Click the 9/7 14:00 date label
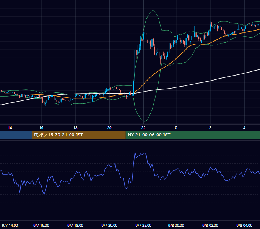 (10, 225)
